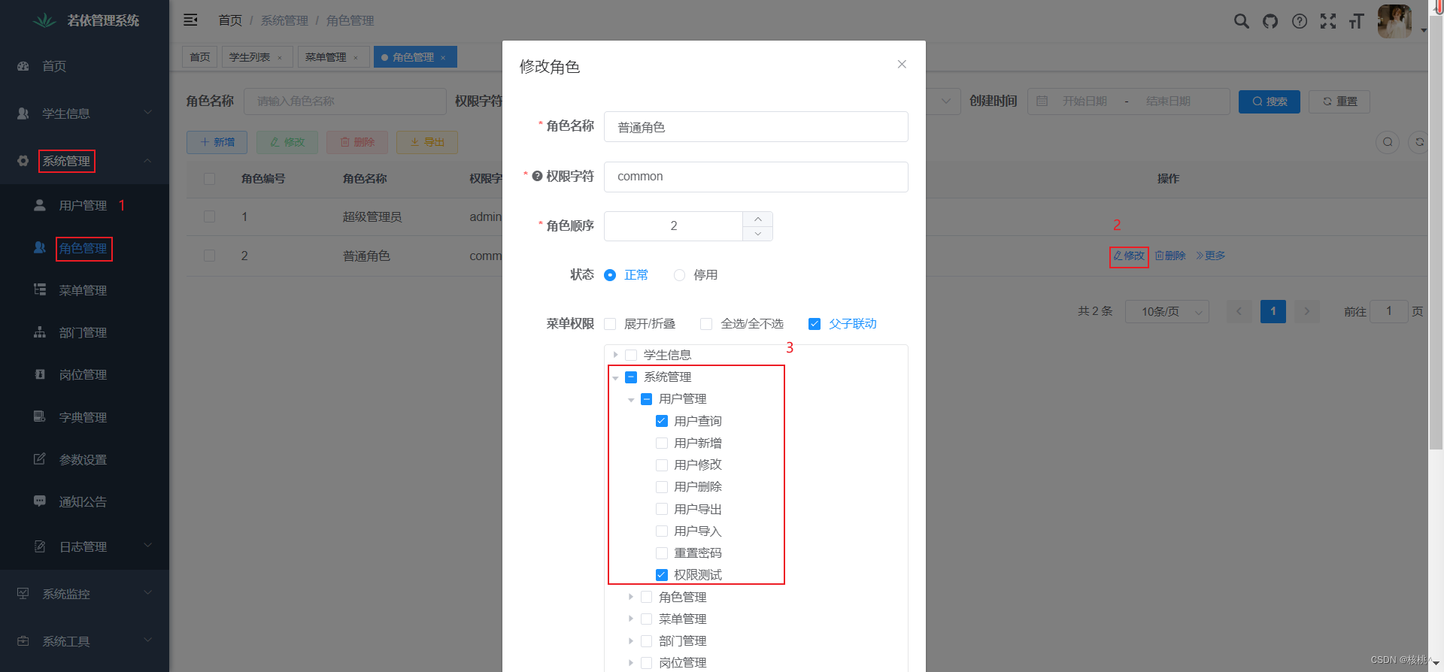Expand the 部门管理 tree node
The image size is (1444, 672).
(631, 641)
